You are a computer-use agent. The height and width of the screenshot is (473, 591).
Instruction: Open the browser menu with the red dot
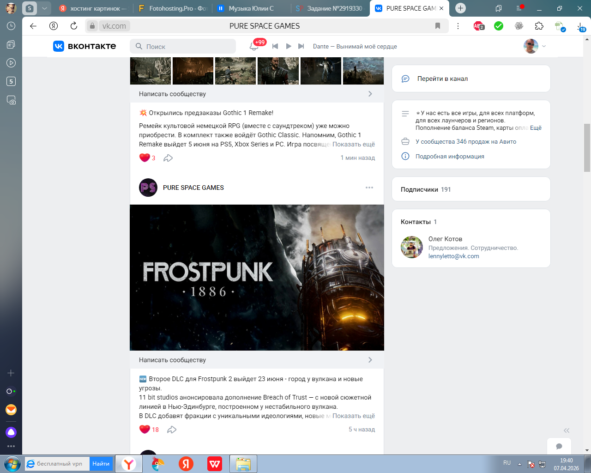(x=519, y=8)
